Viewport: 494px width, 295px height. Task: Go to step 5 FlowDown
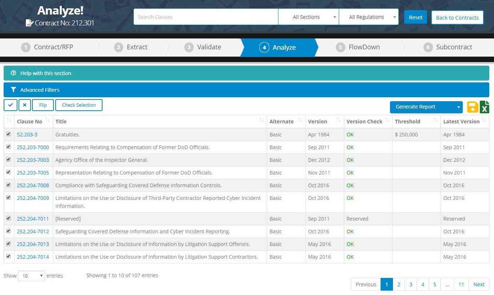(358, 47)
